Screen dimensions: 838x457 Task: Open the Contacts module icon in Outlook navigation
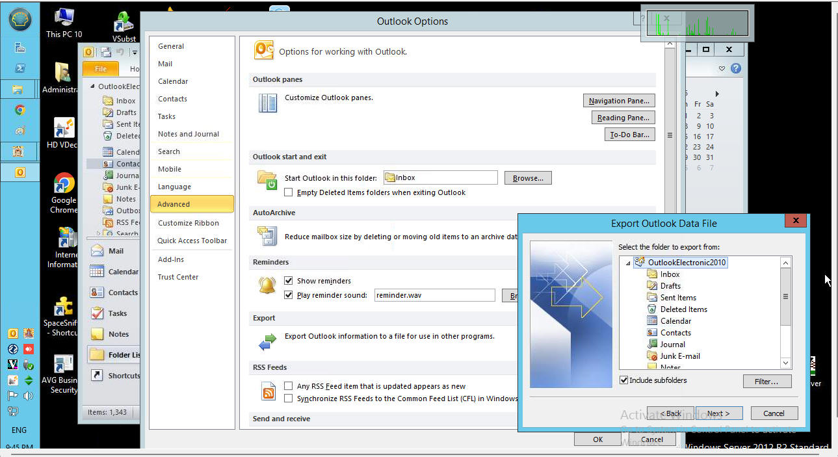click(x=97, y=293)
